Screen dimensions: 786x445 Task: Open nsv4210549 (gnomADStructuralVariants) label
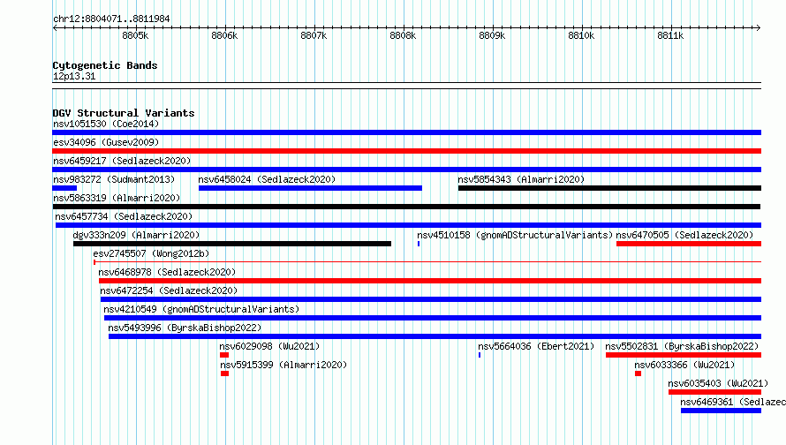tap(201, 309)
